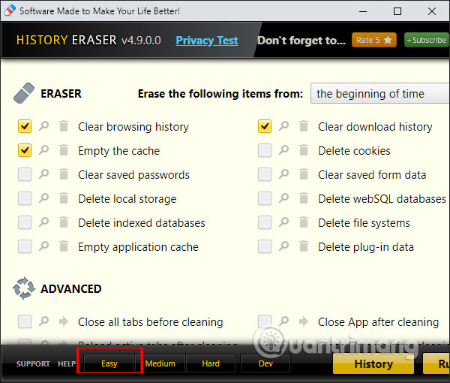Check Clear saved form data checkbox

tap(265, 175)
